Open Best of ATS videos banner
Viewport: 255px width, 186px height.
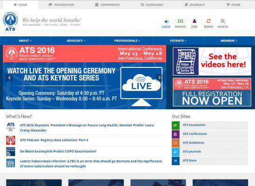212,61
